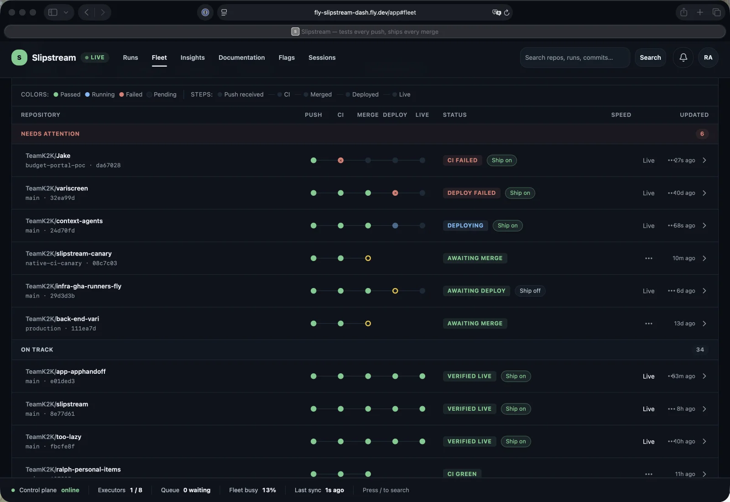Toggle Ship on for context-agents

pyautogui.click(x=507, y=225)
